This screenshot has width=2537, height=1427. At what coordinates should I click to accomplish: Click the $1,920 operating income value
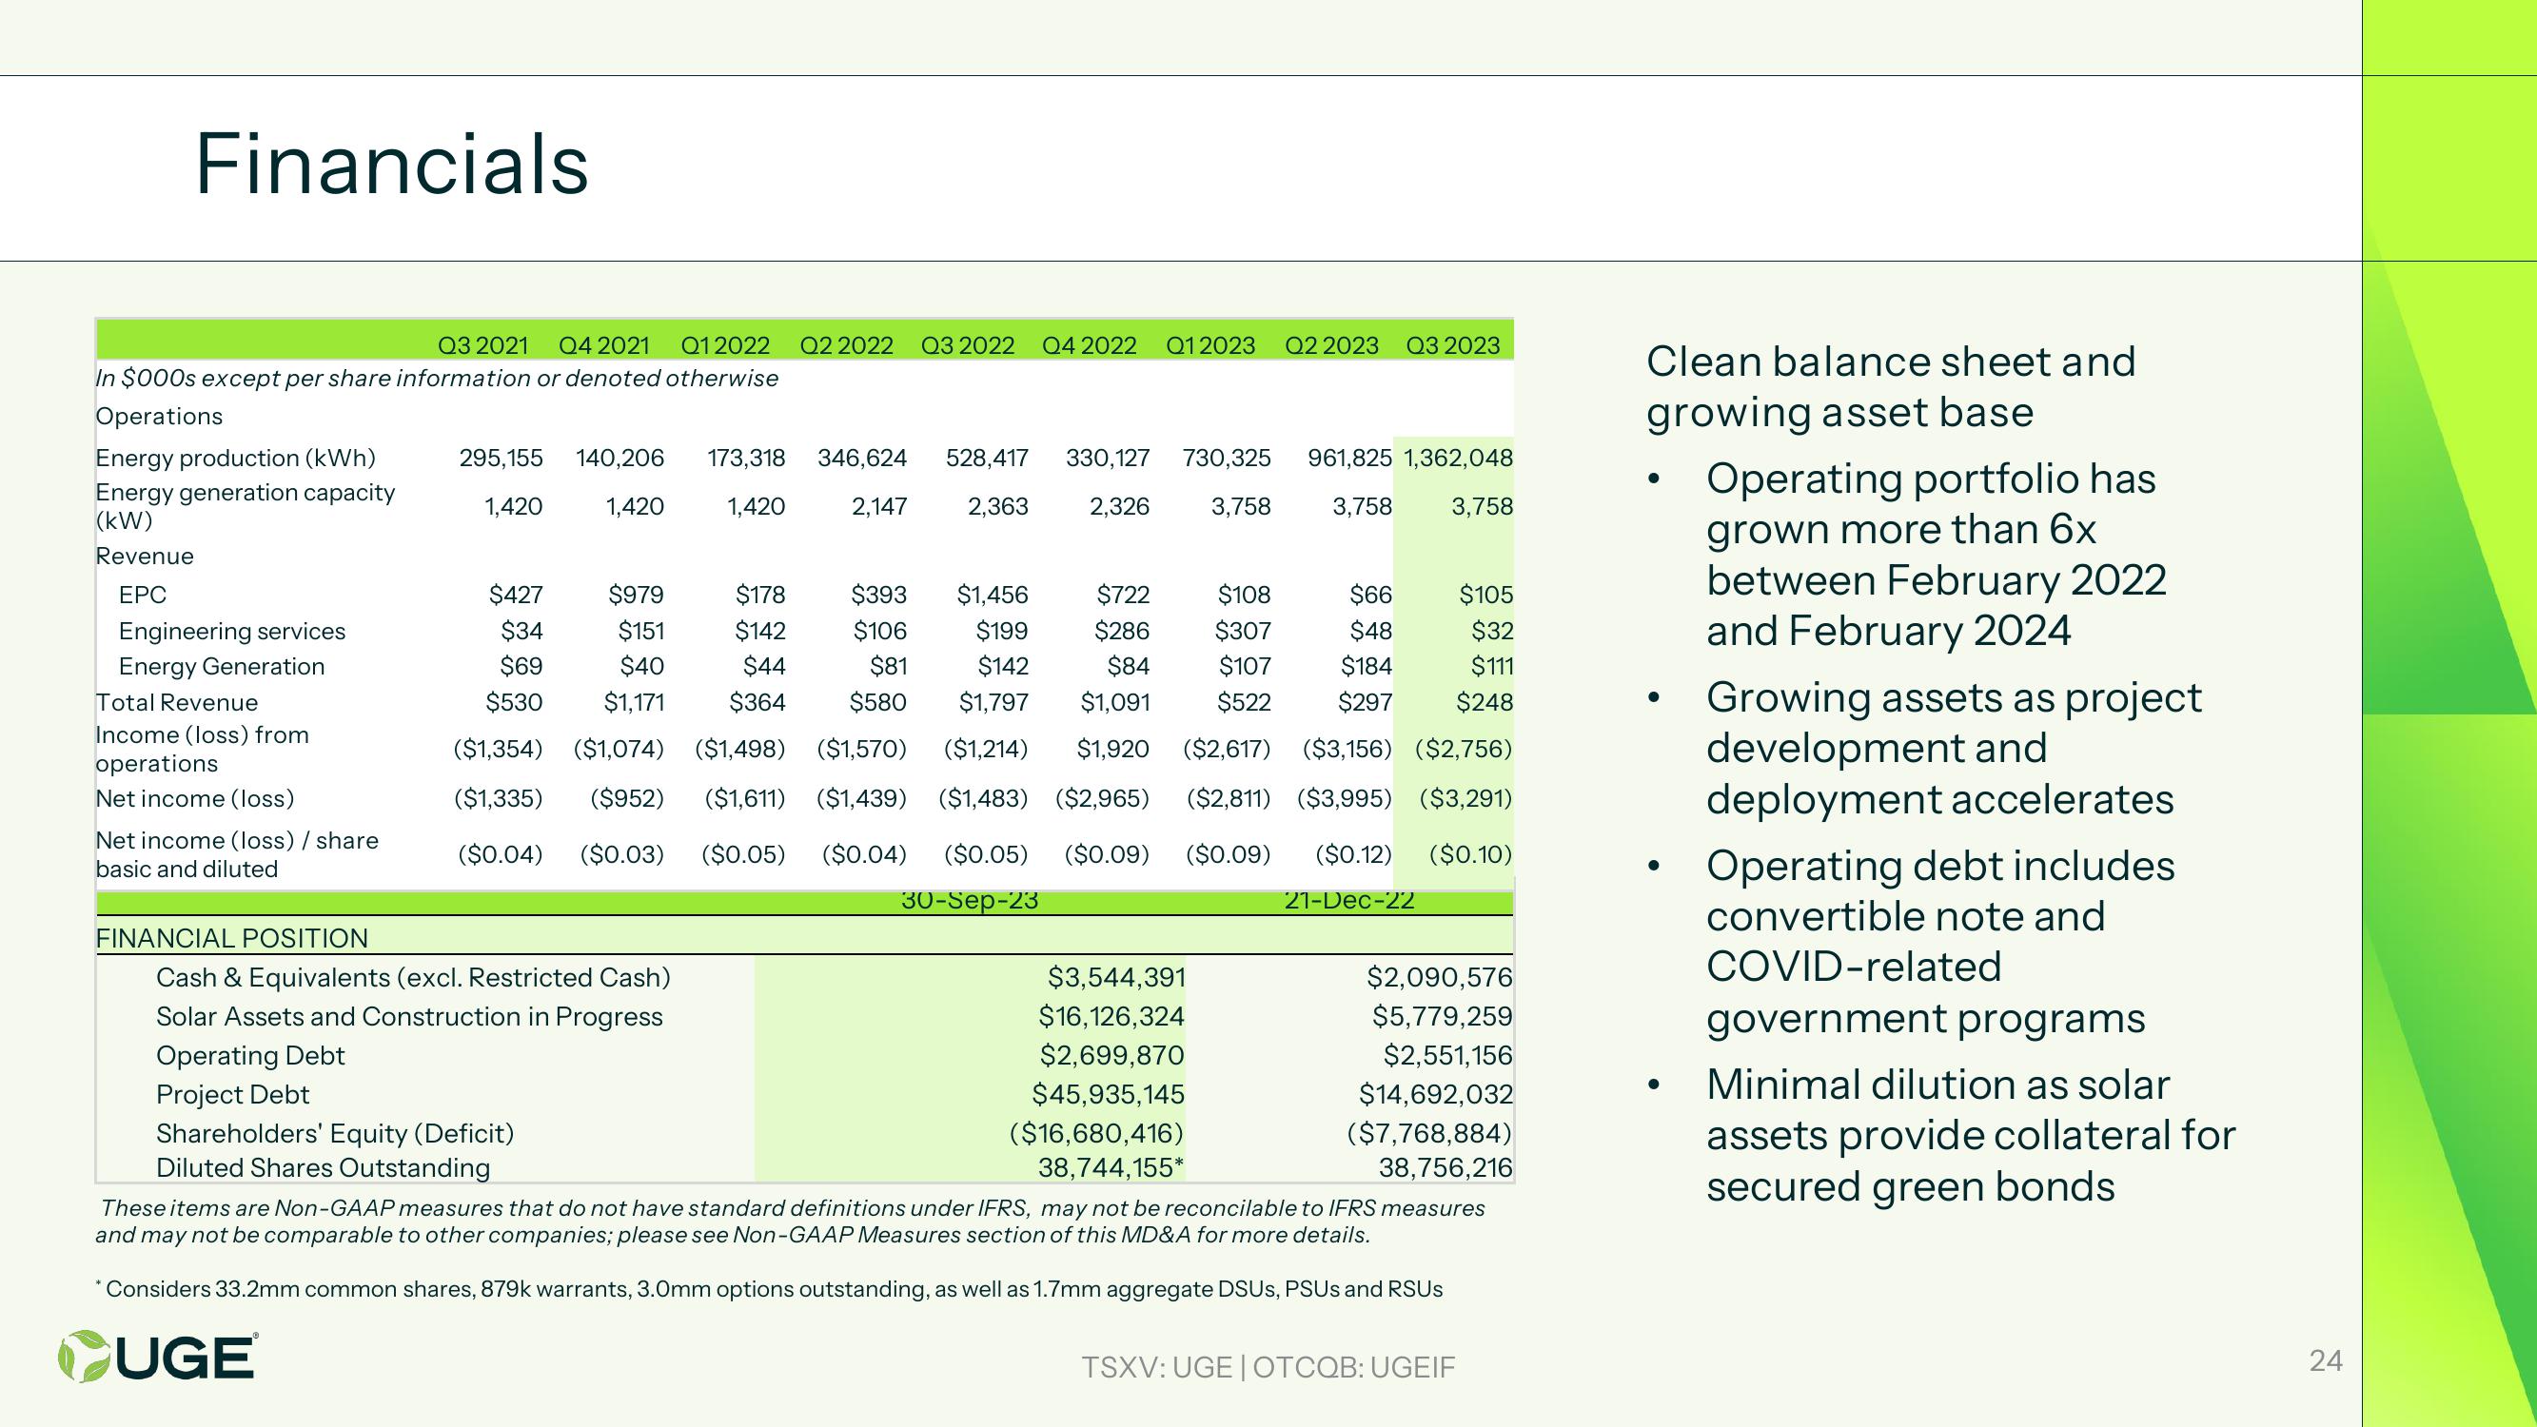coord(1112,749)
